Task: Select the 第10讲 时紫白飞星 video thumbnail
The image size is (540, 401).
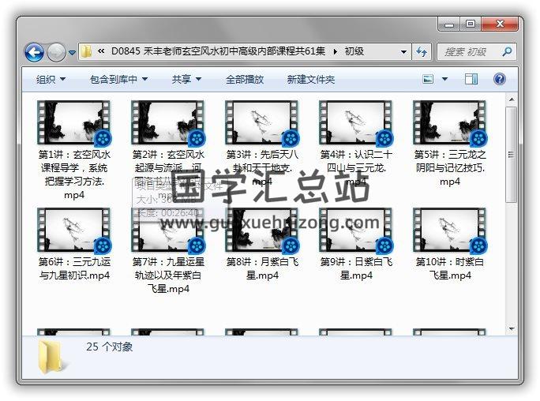Action: [x=449, y=232]
